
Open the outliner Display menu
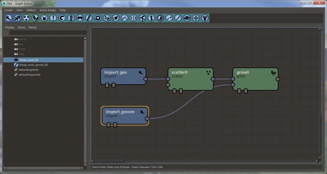pos(9,27)
